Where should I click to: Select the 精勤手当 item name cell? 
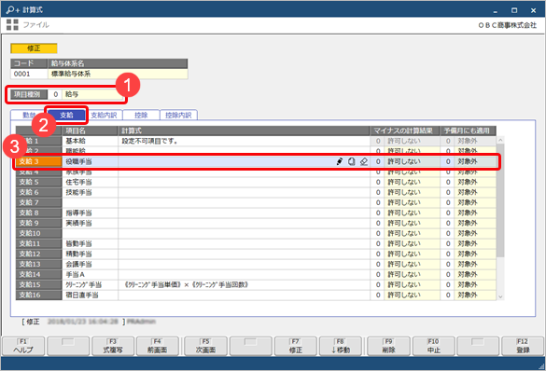point(90,254)
